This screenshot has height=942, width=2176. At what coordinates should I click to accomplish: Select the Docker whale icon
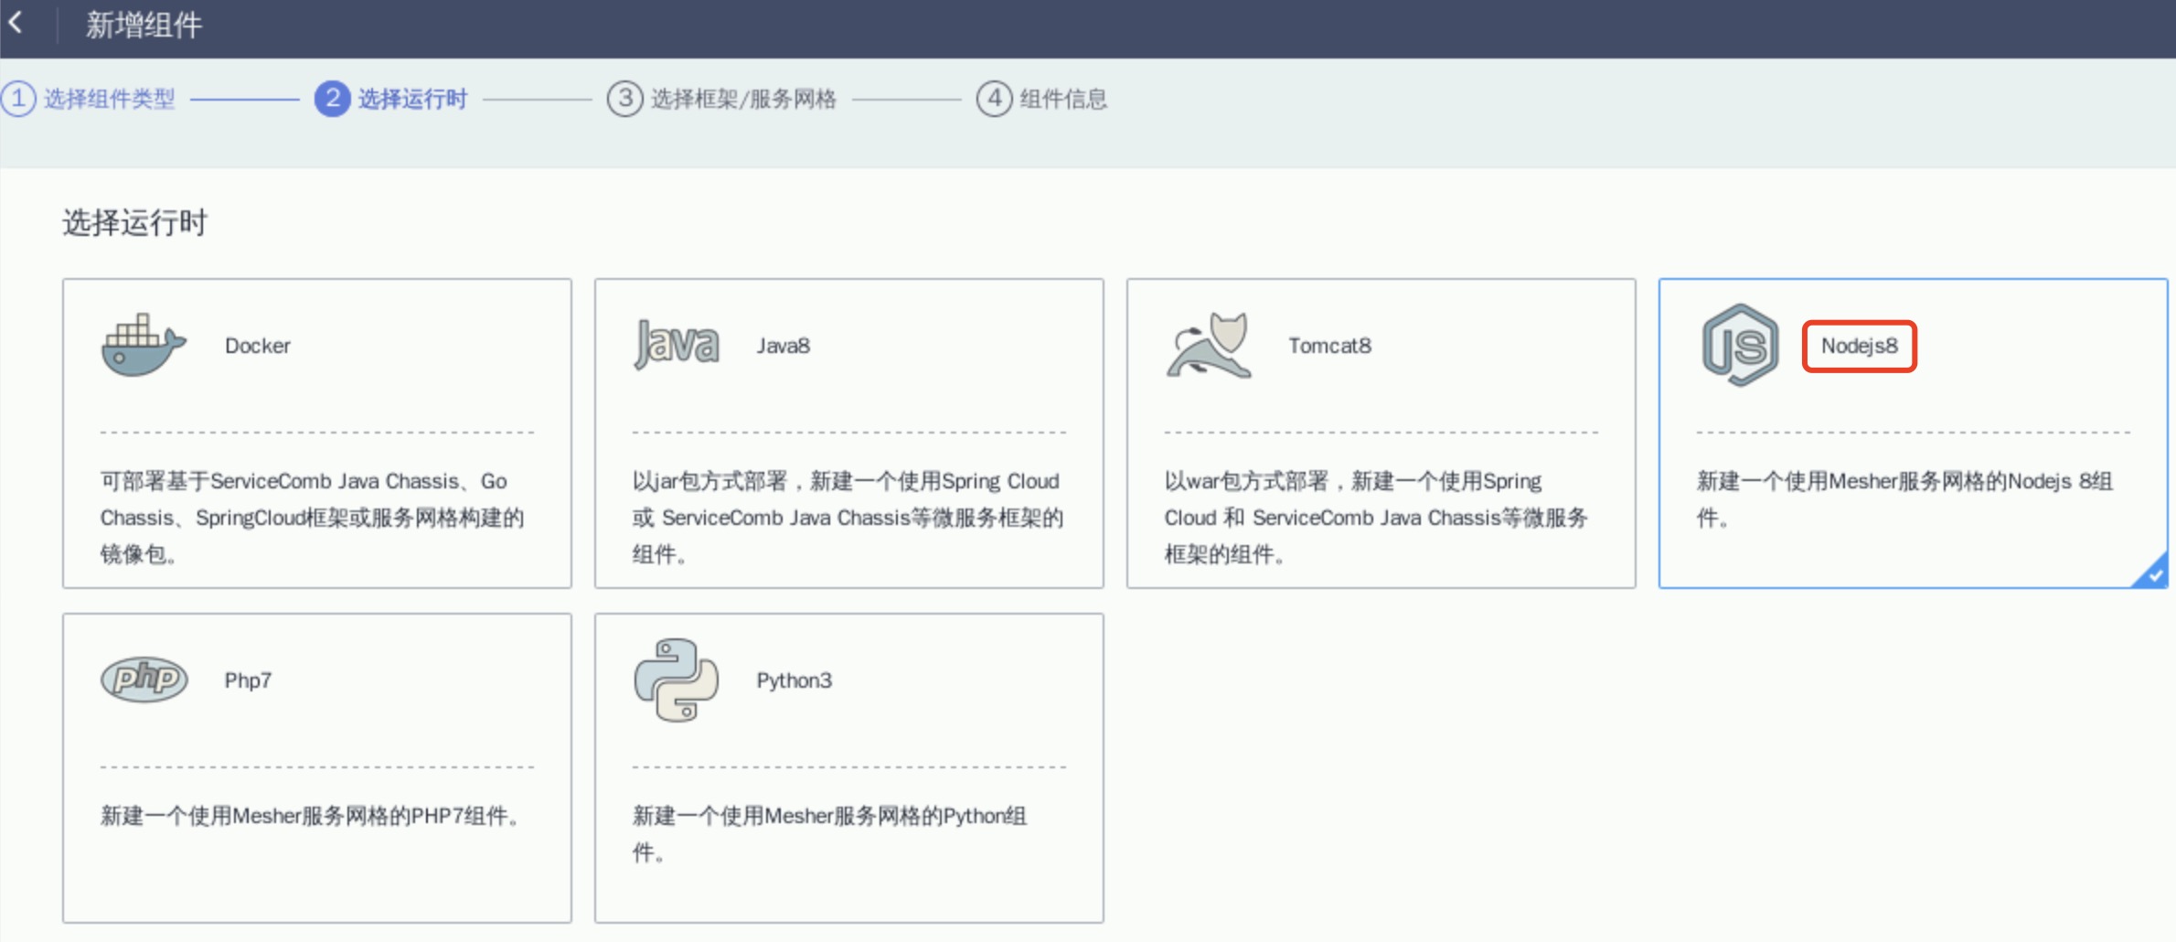144,345
